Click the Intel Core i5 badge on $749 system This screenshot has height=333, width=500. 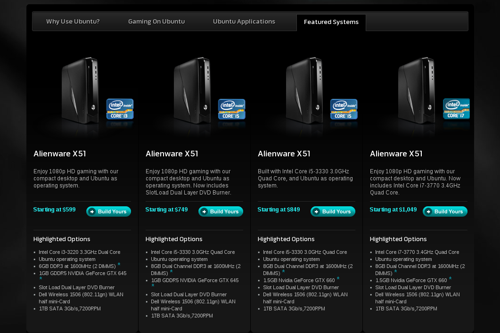tap(232, 109)
